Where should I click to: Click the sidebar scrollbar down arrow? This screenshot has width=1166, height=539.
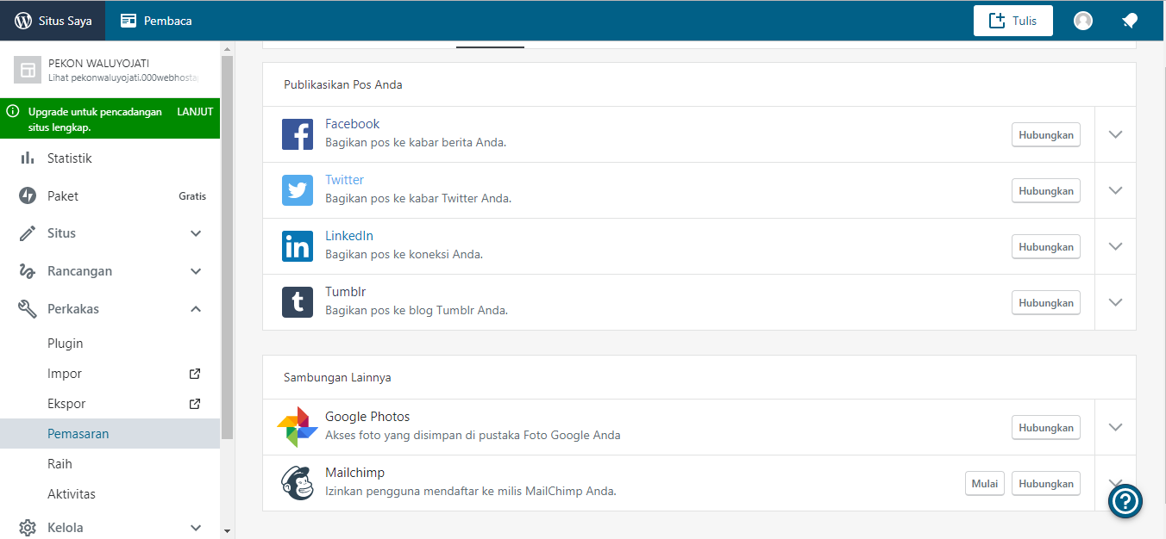pos(228,530)
